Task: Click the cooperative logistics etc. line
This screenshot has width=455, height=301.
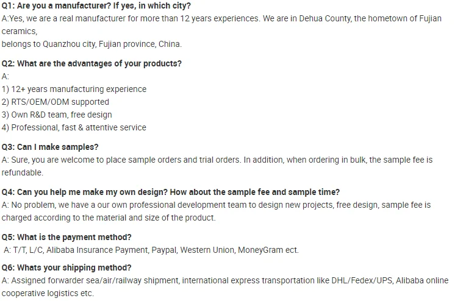Action: click(48, 293)
